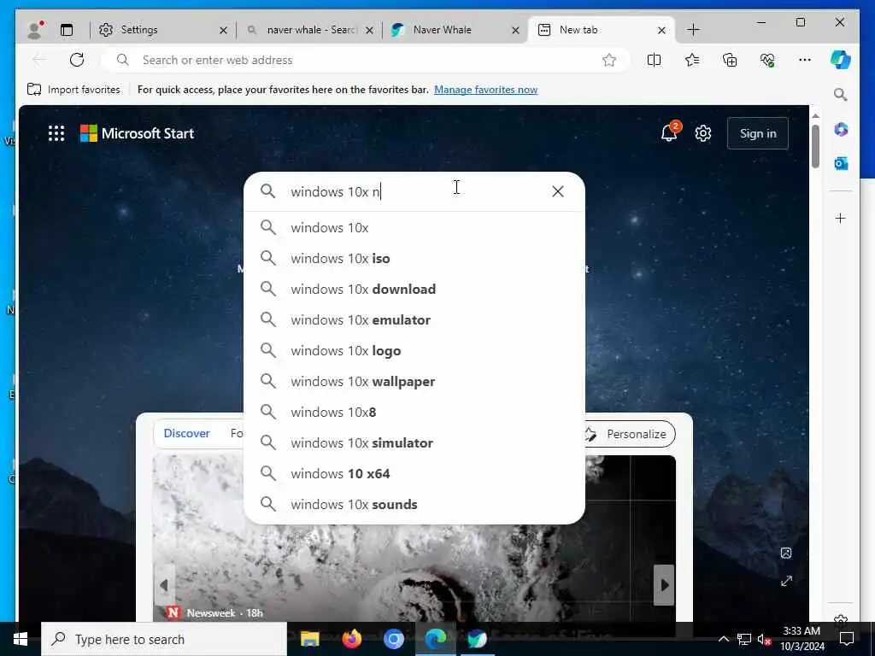Open the Collections icon
This screenshot has width=875, height=656.
730,60
